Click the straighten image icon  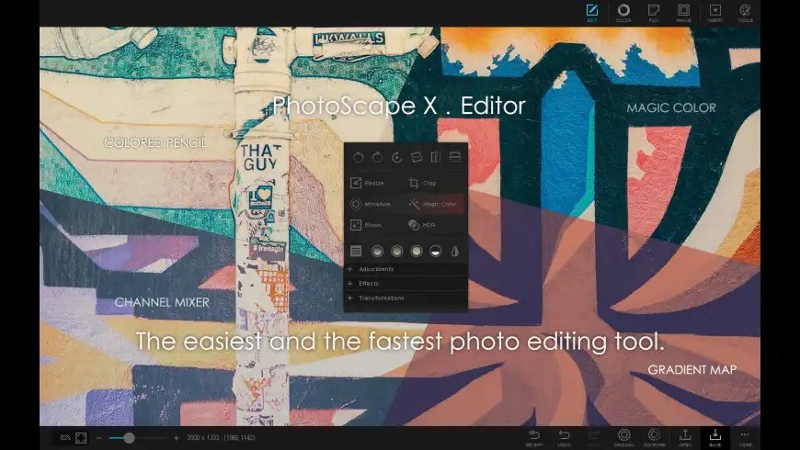click(417, 157)
